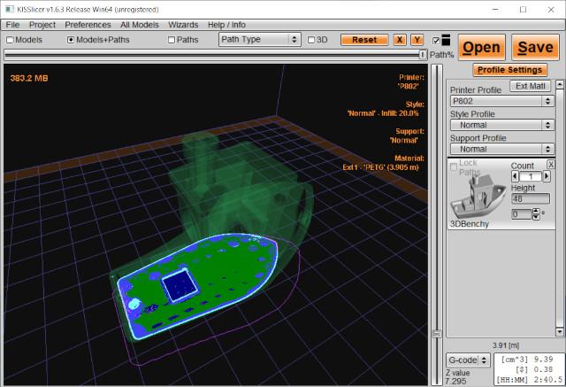566x387 pixels.
Task: Click the X axis view button
Action: (x=401, y=40)
